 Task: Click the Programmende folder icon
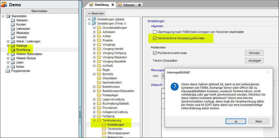pyautogui.click(x=8, y=71)
